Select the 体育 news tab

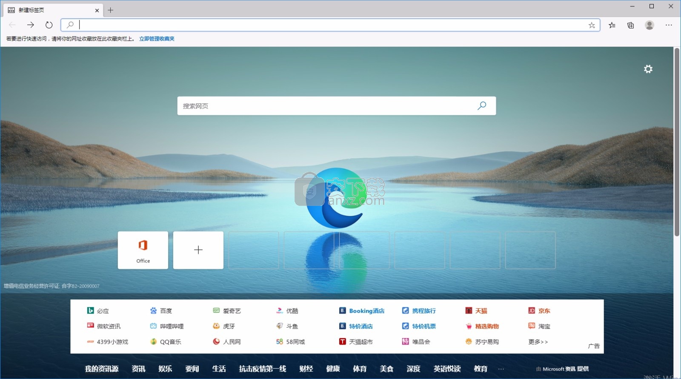[360, 369]
